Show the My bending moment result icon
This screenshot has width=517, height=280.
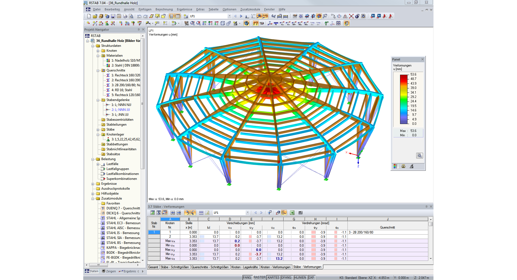tap(300, 23)
